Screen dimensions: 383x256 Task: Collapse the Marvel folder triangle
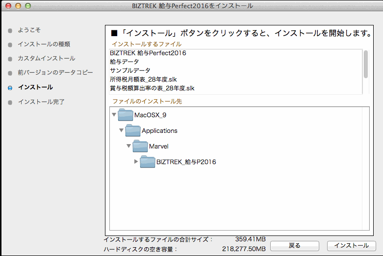(129, 146)
